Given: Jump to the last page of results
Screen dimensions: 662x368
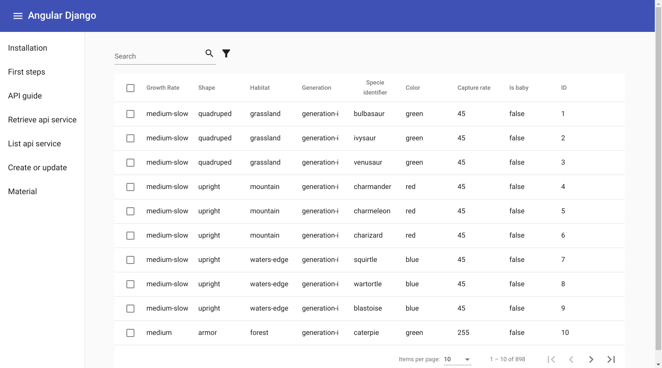Looking at the screenshot, I should point(611,359).
